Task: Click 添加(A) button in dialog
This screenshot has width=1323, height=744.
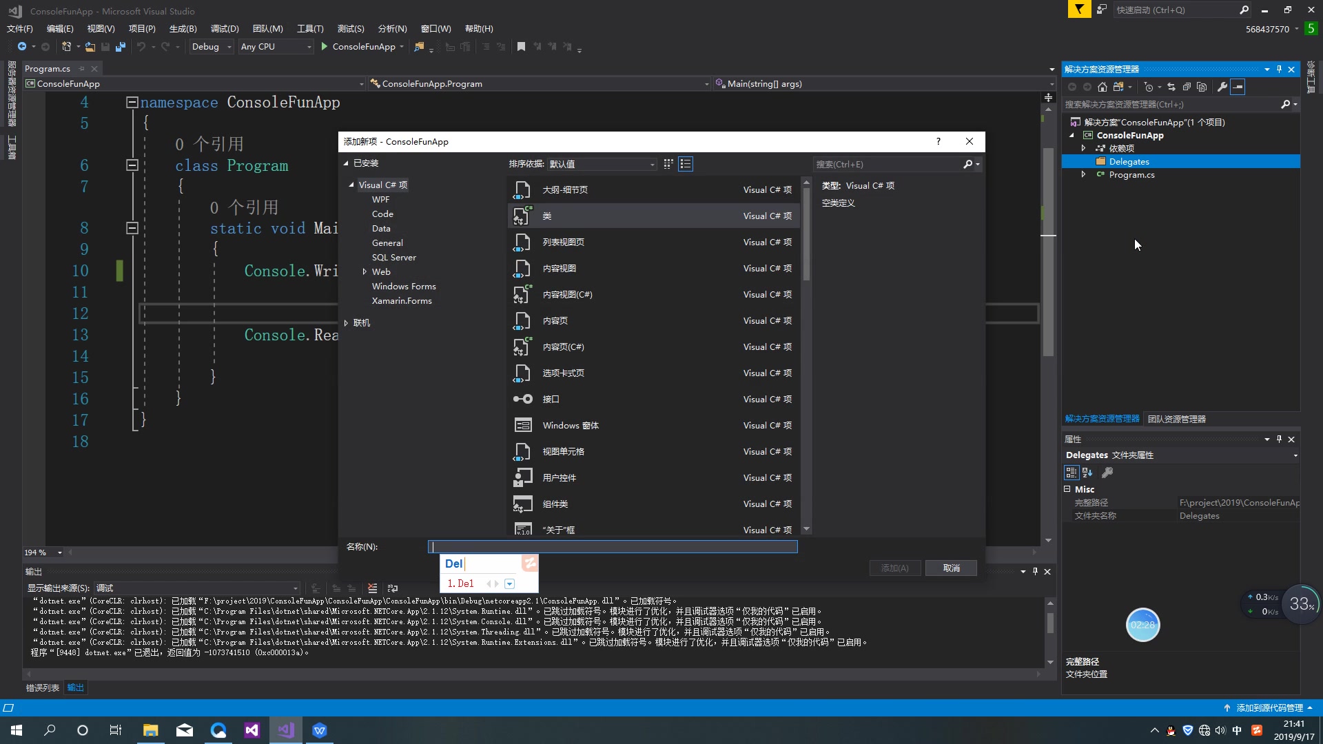Action: coord(895,568)
